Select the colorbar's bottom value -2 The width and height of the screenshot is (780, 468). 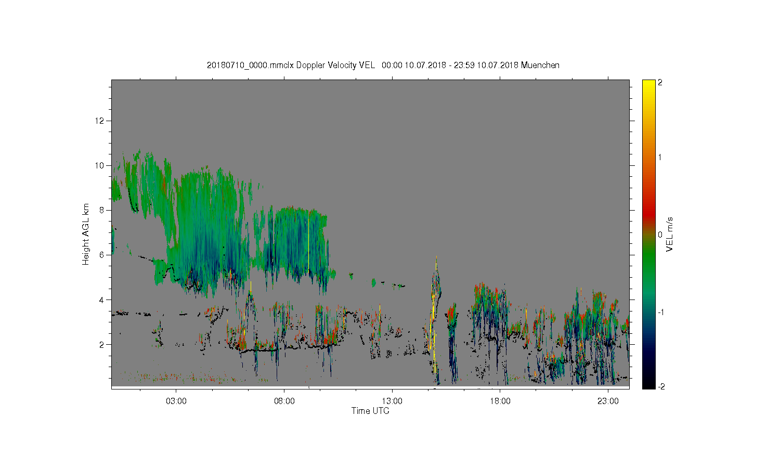(x=660, y=386)
